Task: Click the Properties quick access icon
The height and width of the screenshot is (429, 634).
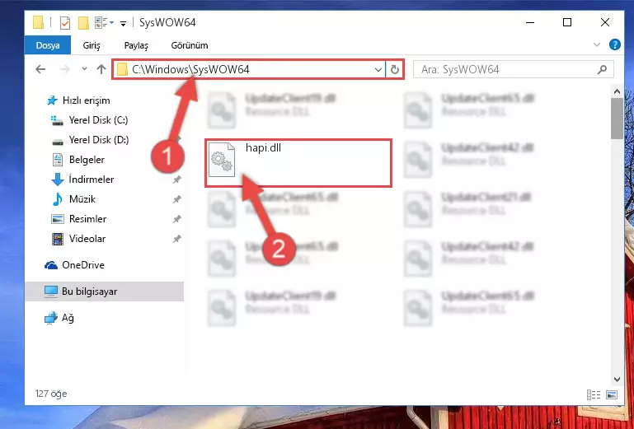Action: pos(64,23)
